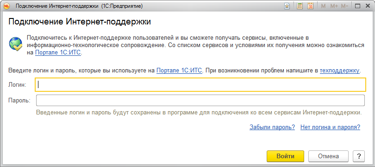Click the 1C application icon in title bar
The width and height of the screenshot is (375, 167).
(x=6, y=6)
